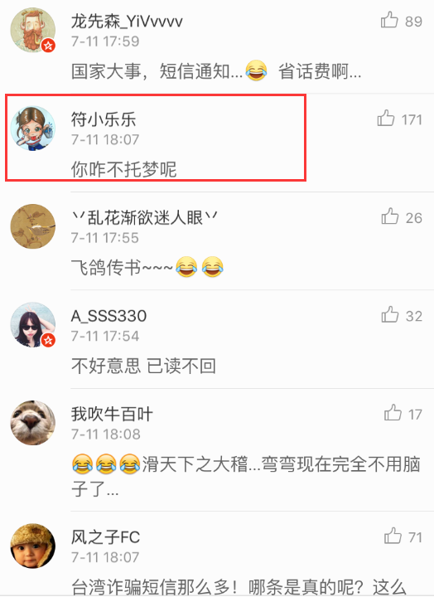Open 风之子FC's baby avatar
Screen dimensions: 434x597
click(32, 546)
